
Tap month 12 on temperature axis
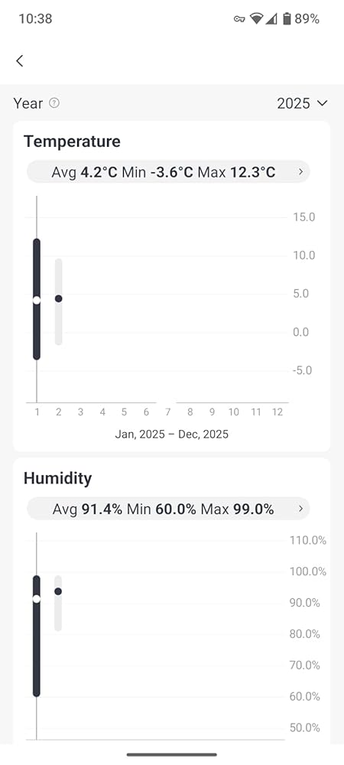pyautogui.click(x=277, y=412)
